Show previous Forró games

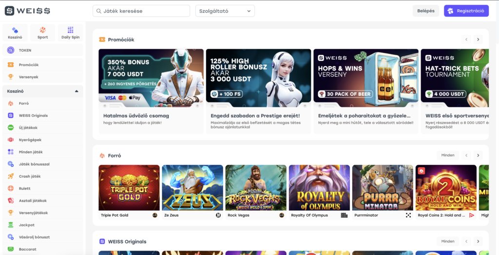point(466,155)
